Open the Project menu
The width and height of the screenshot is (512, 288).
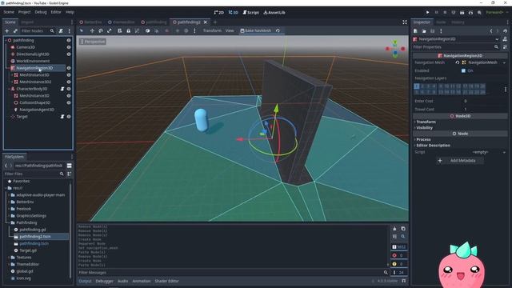(24, 12)
